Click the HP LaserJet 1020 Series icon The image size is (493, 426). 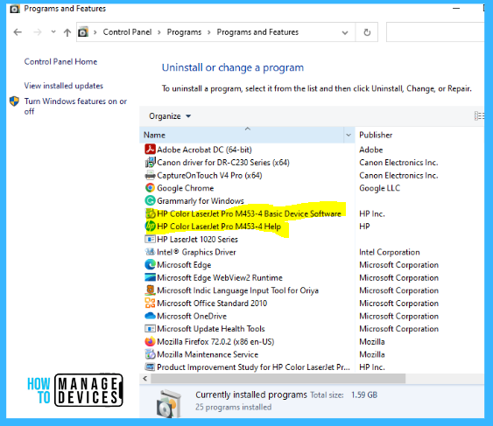coord(150,239)
